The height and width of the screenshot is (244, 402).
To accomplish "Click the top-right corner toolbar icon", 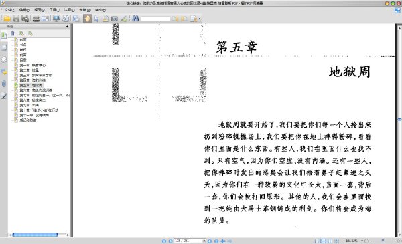I will pyautogui.click(x=397, y=11).
